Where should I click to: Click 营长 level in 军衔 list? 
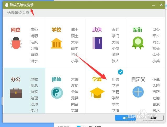[x=156, y=49]
